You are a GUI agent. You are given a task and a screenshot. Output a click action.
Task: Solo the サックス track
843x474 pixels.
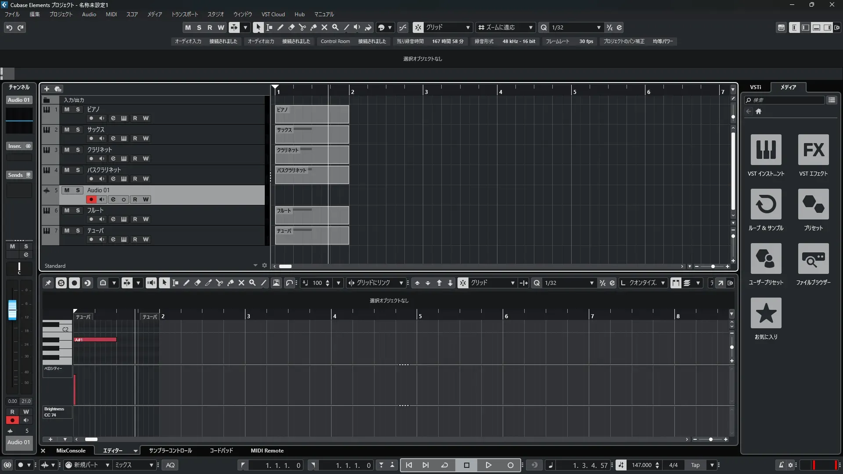tap(78, 129)
